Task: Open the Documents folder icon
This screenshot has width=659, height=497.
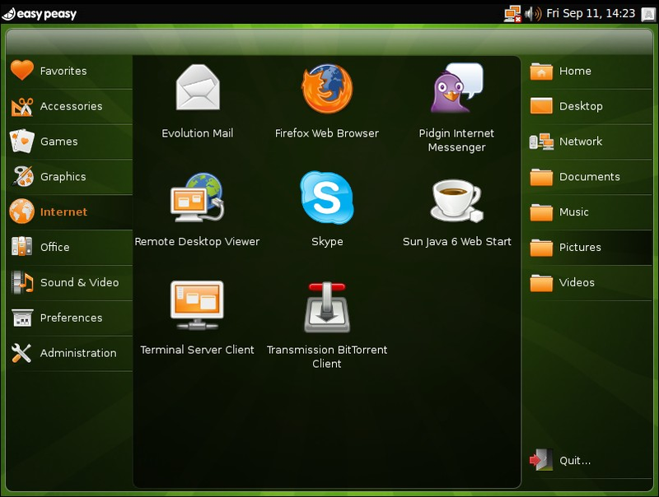Action: [541, 177]
